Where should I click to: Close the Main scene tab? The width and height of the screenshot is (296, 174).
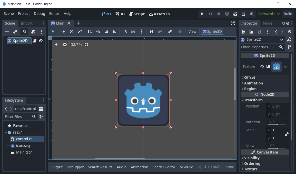[x=69, y=23]
